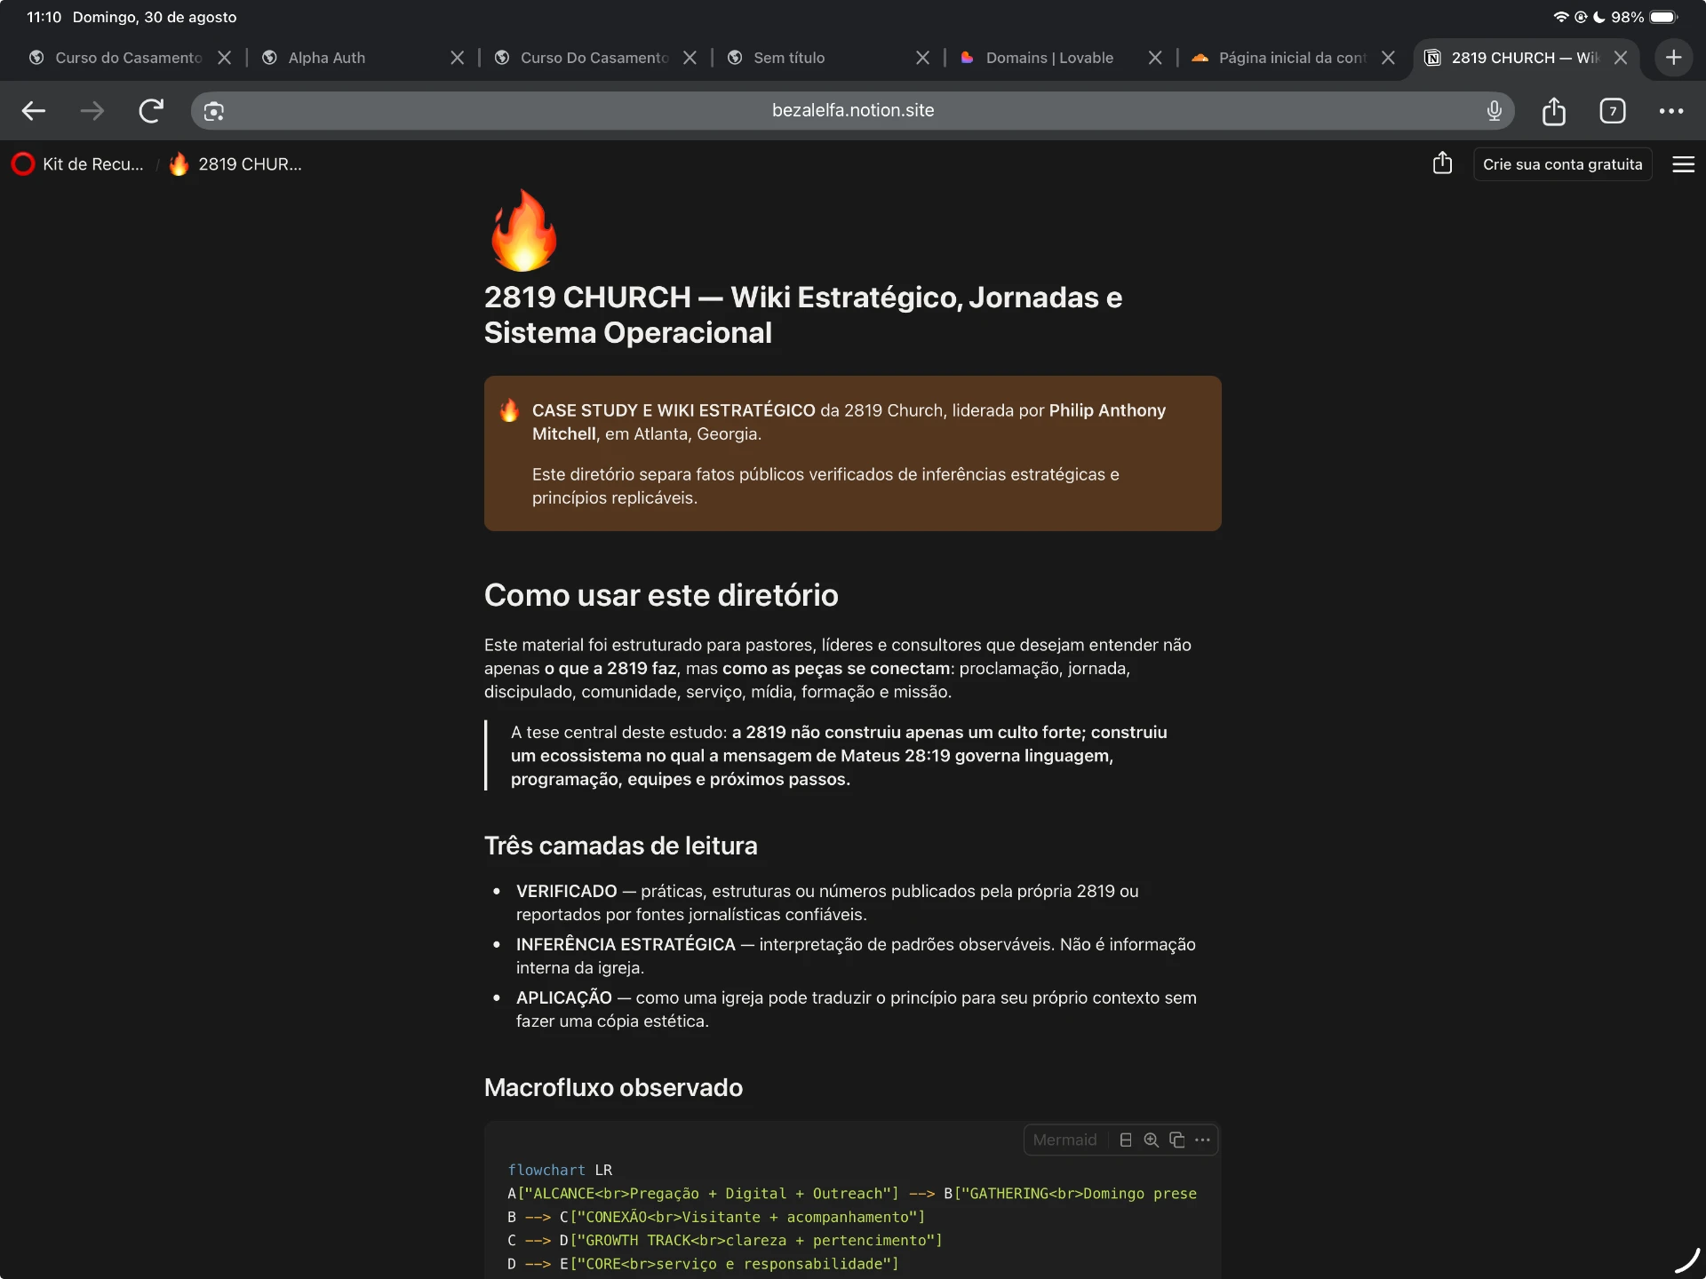1706x1279 pixels.
Task: Click the code line with CORE serviço
Action: pyautogui.click(x=703, y=1263)
